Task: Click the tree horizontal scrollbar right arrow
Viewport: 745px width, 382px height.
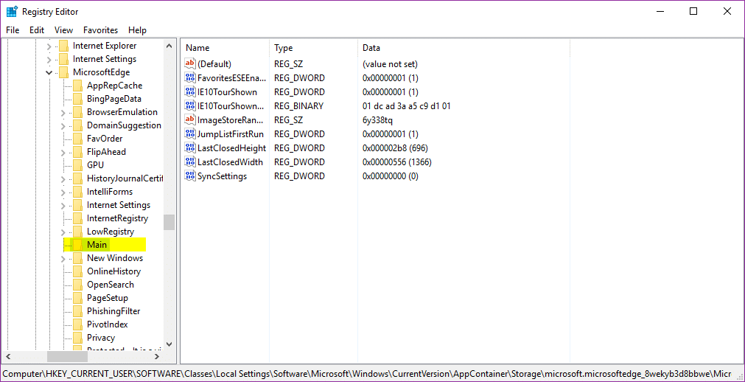Action: 158,356
